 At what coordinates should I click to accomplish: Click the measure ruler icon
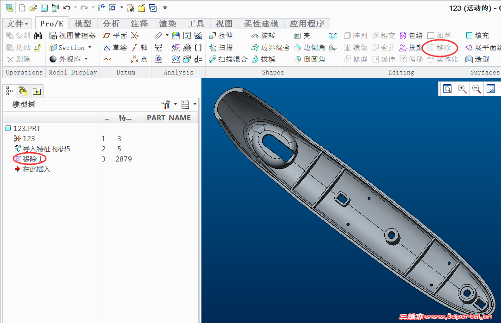click(x=158, y=36)
